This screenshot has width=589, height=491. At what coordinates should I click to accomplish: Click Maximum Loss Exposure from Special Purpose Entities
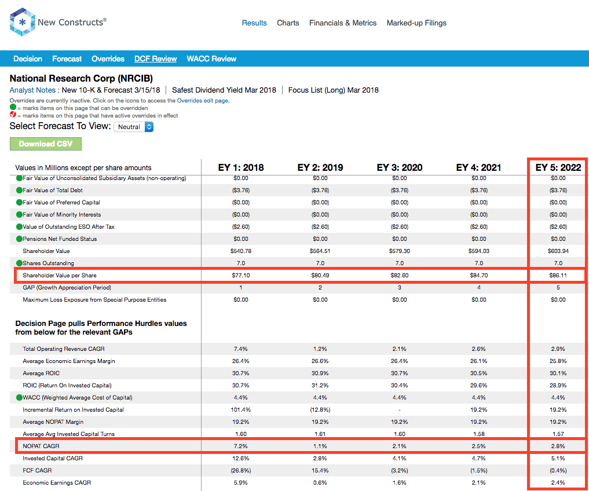[94, 300]
